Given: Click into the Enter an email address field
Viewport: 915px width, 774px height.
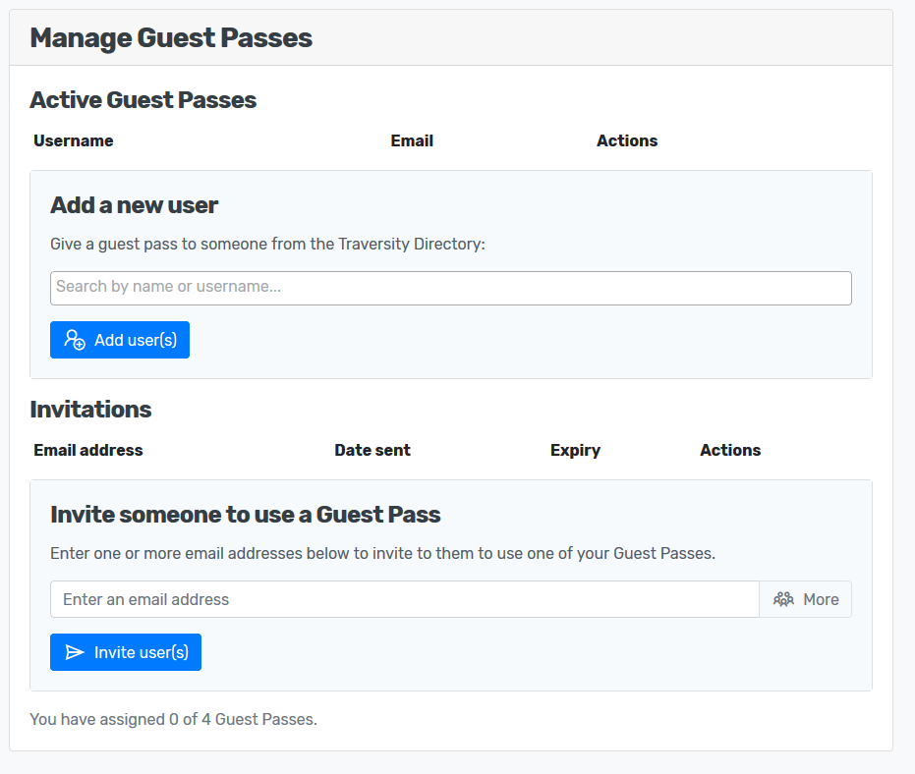Looking at the screenshot, I should pyautogui.click(x=404, y=599).
